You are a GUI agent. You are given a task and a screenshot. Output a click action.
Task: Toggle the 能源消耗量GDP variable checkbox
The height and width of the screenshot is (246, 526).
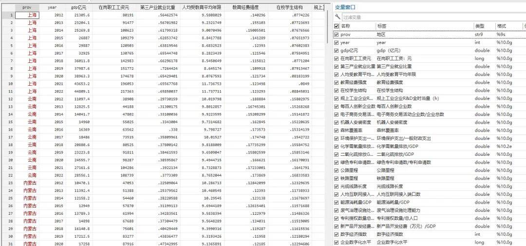click(x=337, y=202)
